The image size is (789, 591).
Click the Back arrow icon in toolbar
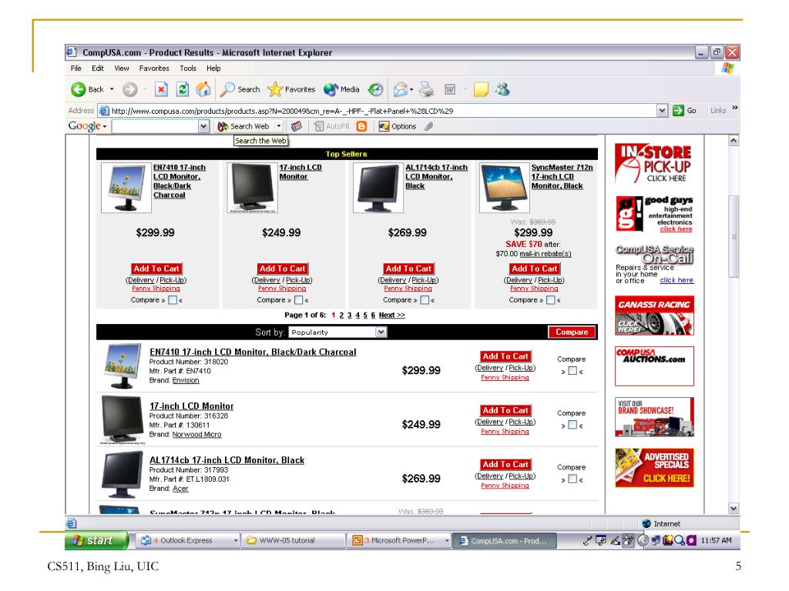(79, 89)
